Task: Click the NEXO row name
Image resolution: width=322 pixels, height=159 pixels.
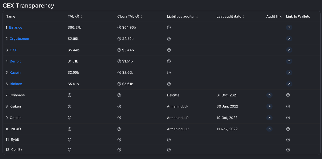Action: (16, 129)
